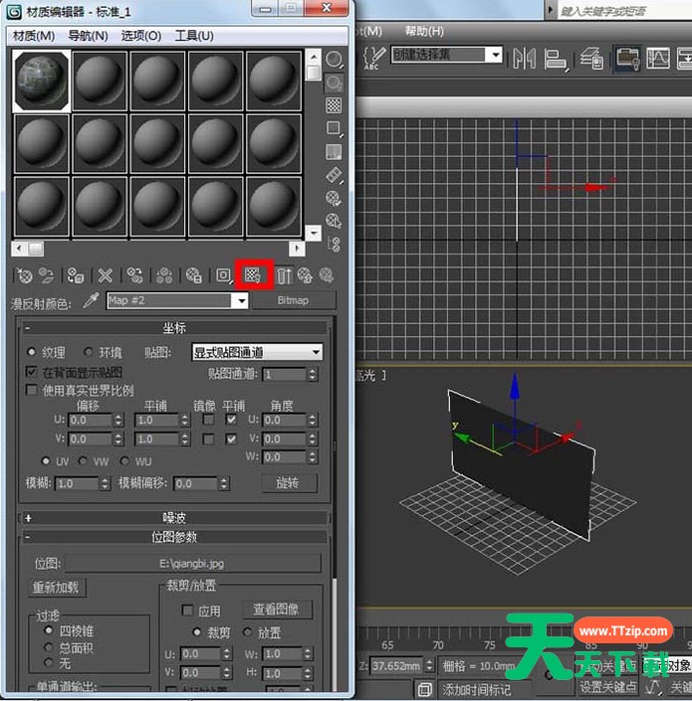Open material editor Options icon
Image resolution: width=692 pixels, height=701 pixels.
click(x=334, y=198)
